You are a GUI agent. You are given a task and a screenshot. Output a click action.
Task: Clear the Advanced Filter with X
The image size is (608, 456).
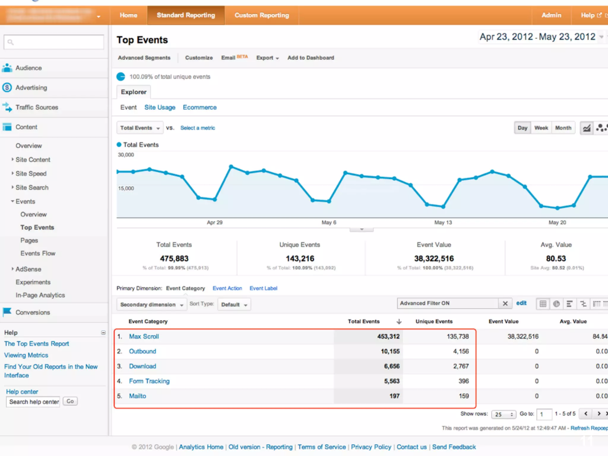[505, 303]
